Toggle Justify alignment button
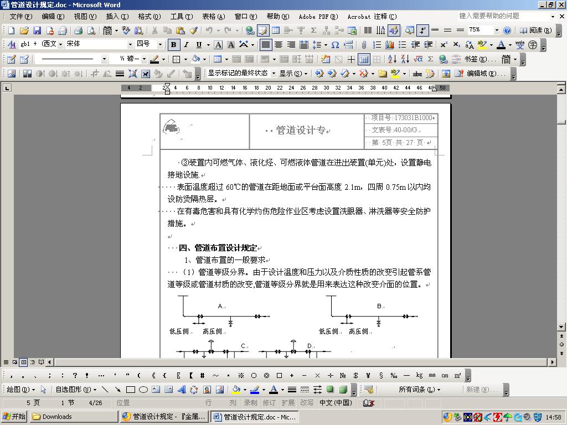The width and height of the screenshot is (567, 425). pos(265,45)
